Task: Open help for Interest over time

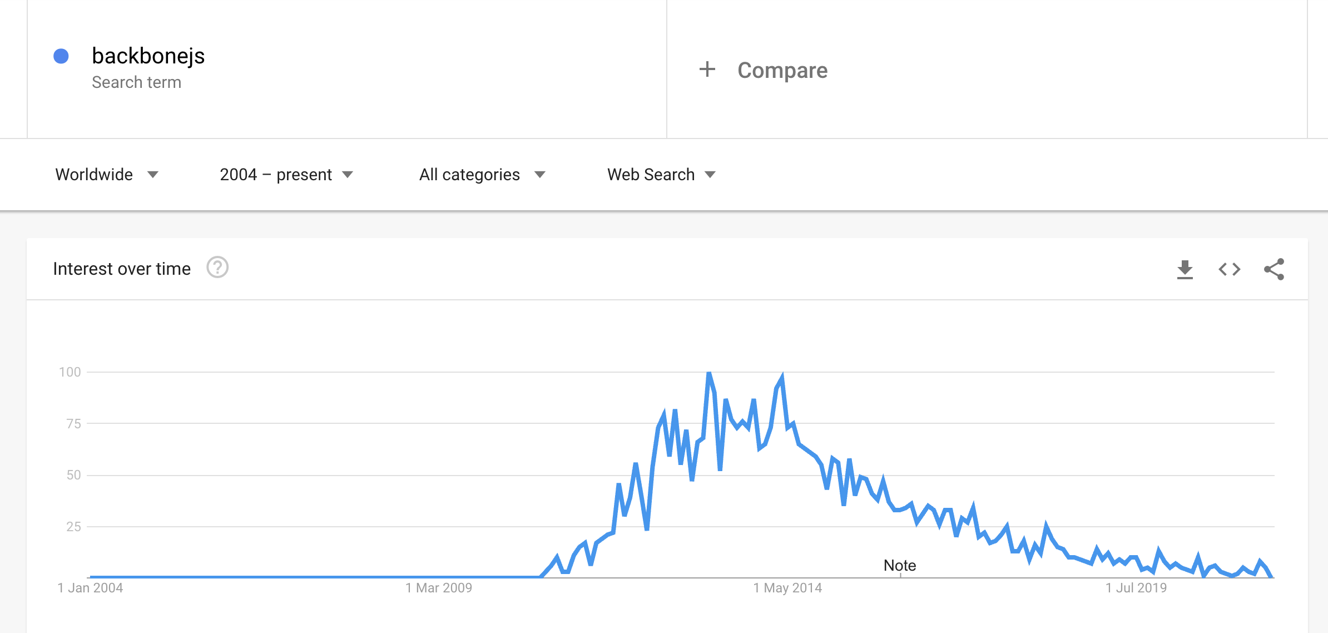Action: pos(217,268)
